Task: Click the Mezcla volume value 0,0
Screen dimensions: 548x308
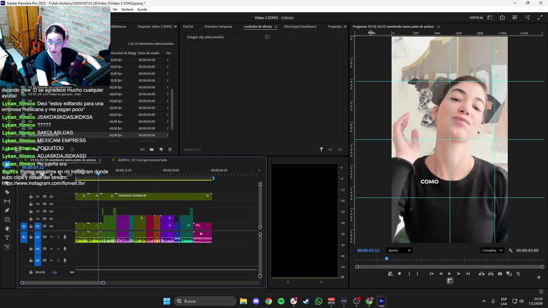Action: pos(55,272)
